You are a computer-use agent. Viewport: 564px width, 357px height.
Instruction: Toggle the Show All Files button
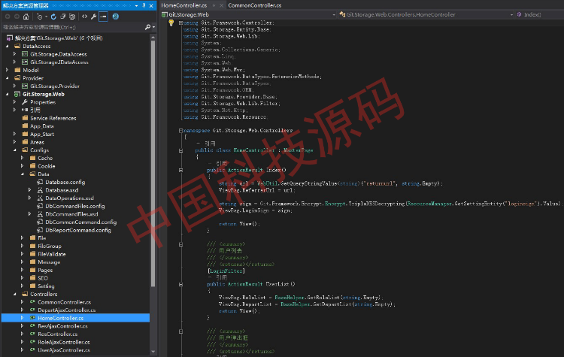pos(73,16)
